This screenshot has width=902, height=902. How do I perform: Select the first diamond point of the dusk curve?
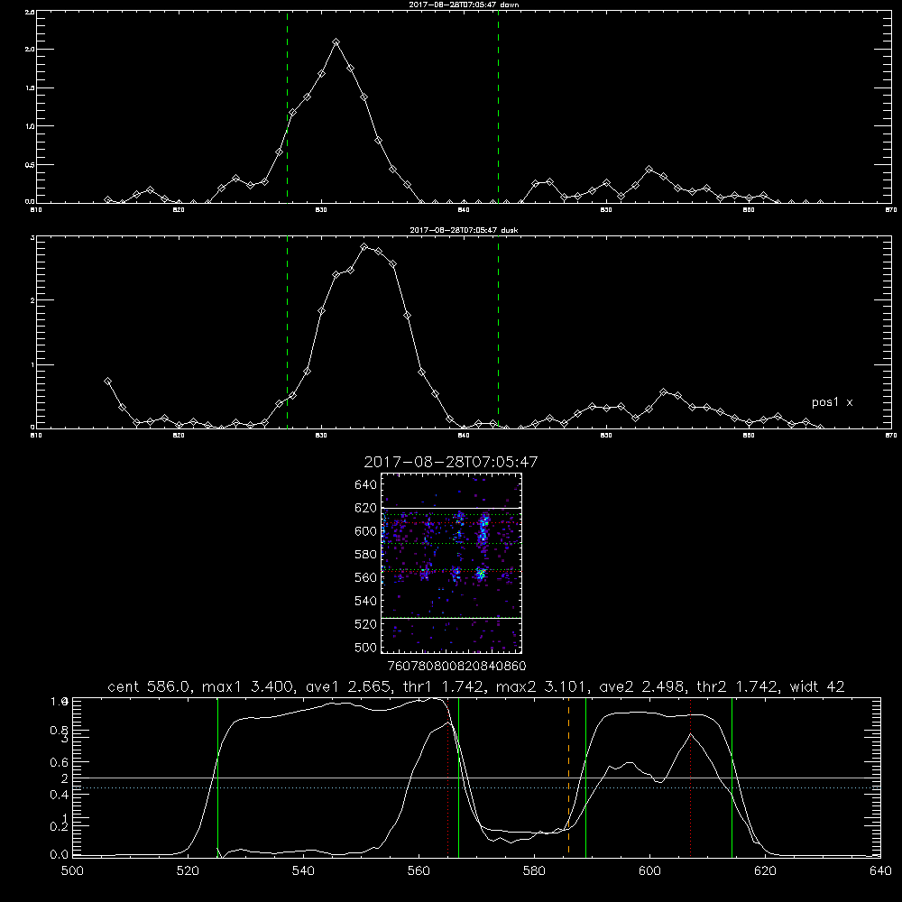click(107, 381)
